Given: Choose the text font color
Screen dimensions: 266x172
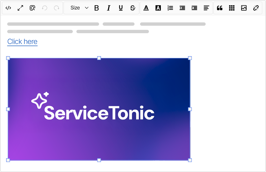Looking at the screenshot, I should 146,8.
